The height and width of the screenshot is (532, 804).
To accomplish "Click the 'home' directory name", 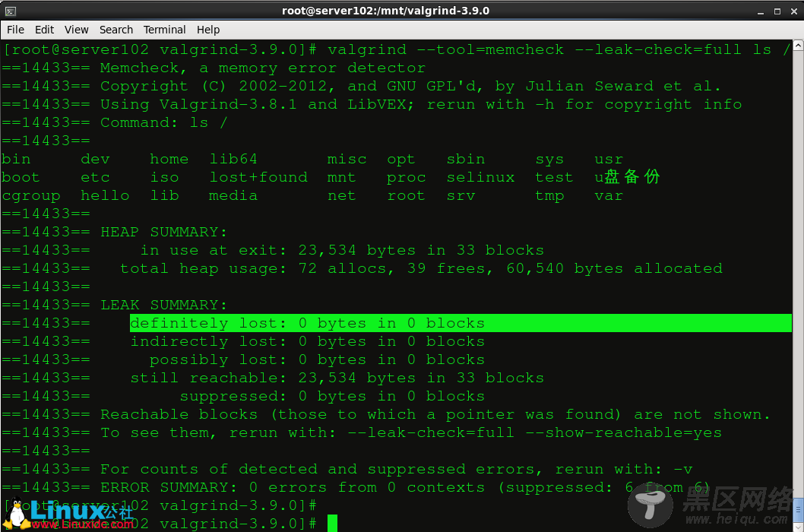I will tap(169, 159).
